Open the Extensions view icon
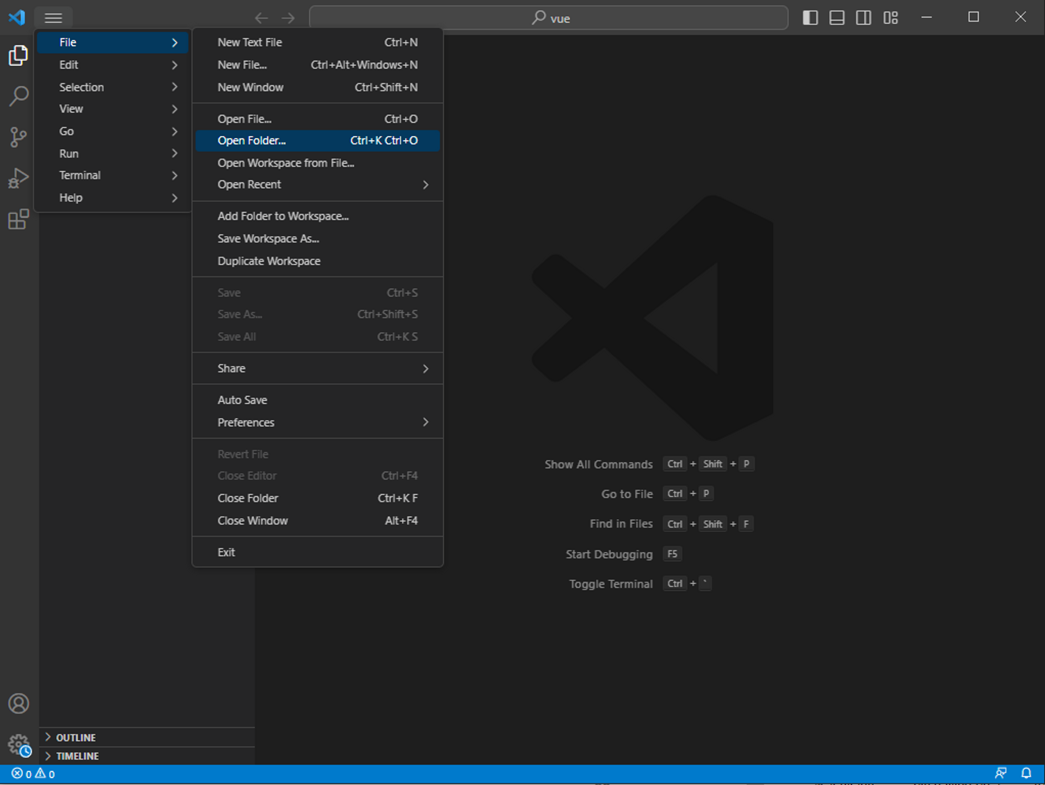Screen dimensions: 1045x785 [x=18, y=219]
